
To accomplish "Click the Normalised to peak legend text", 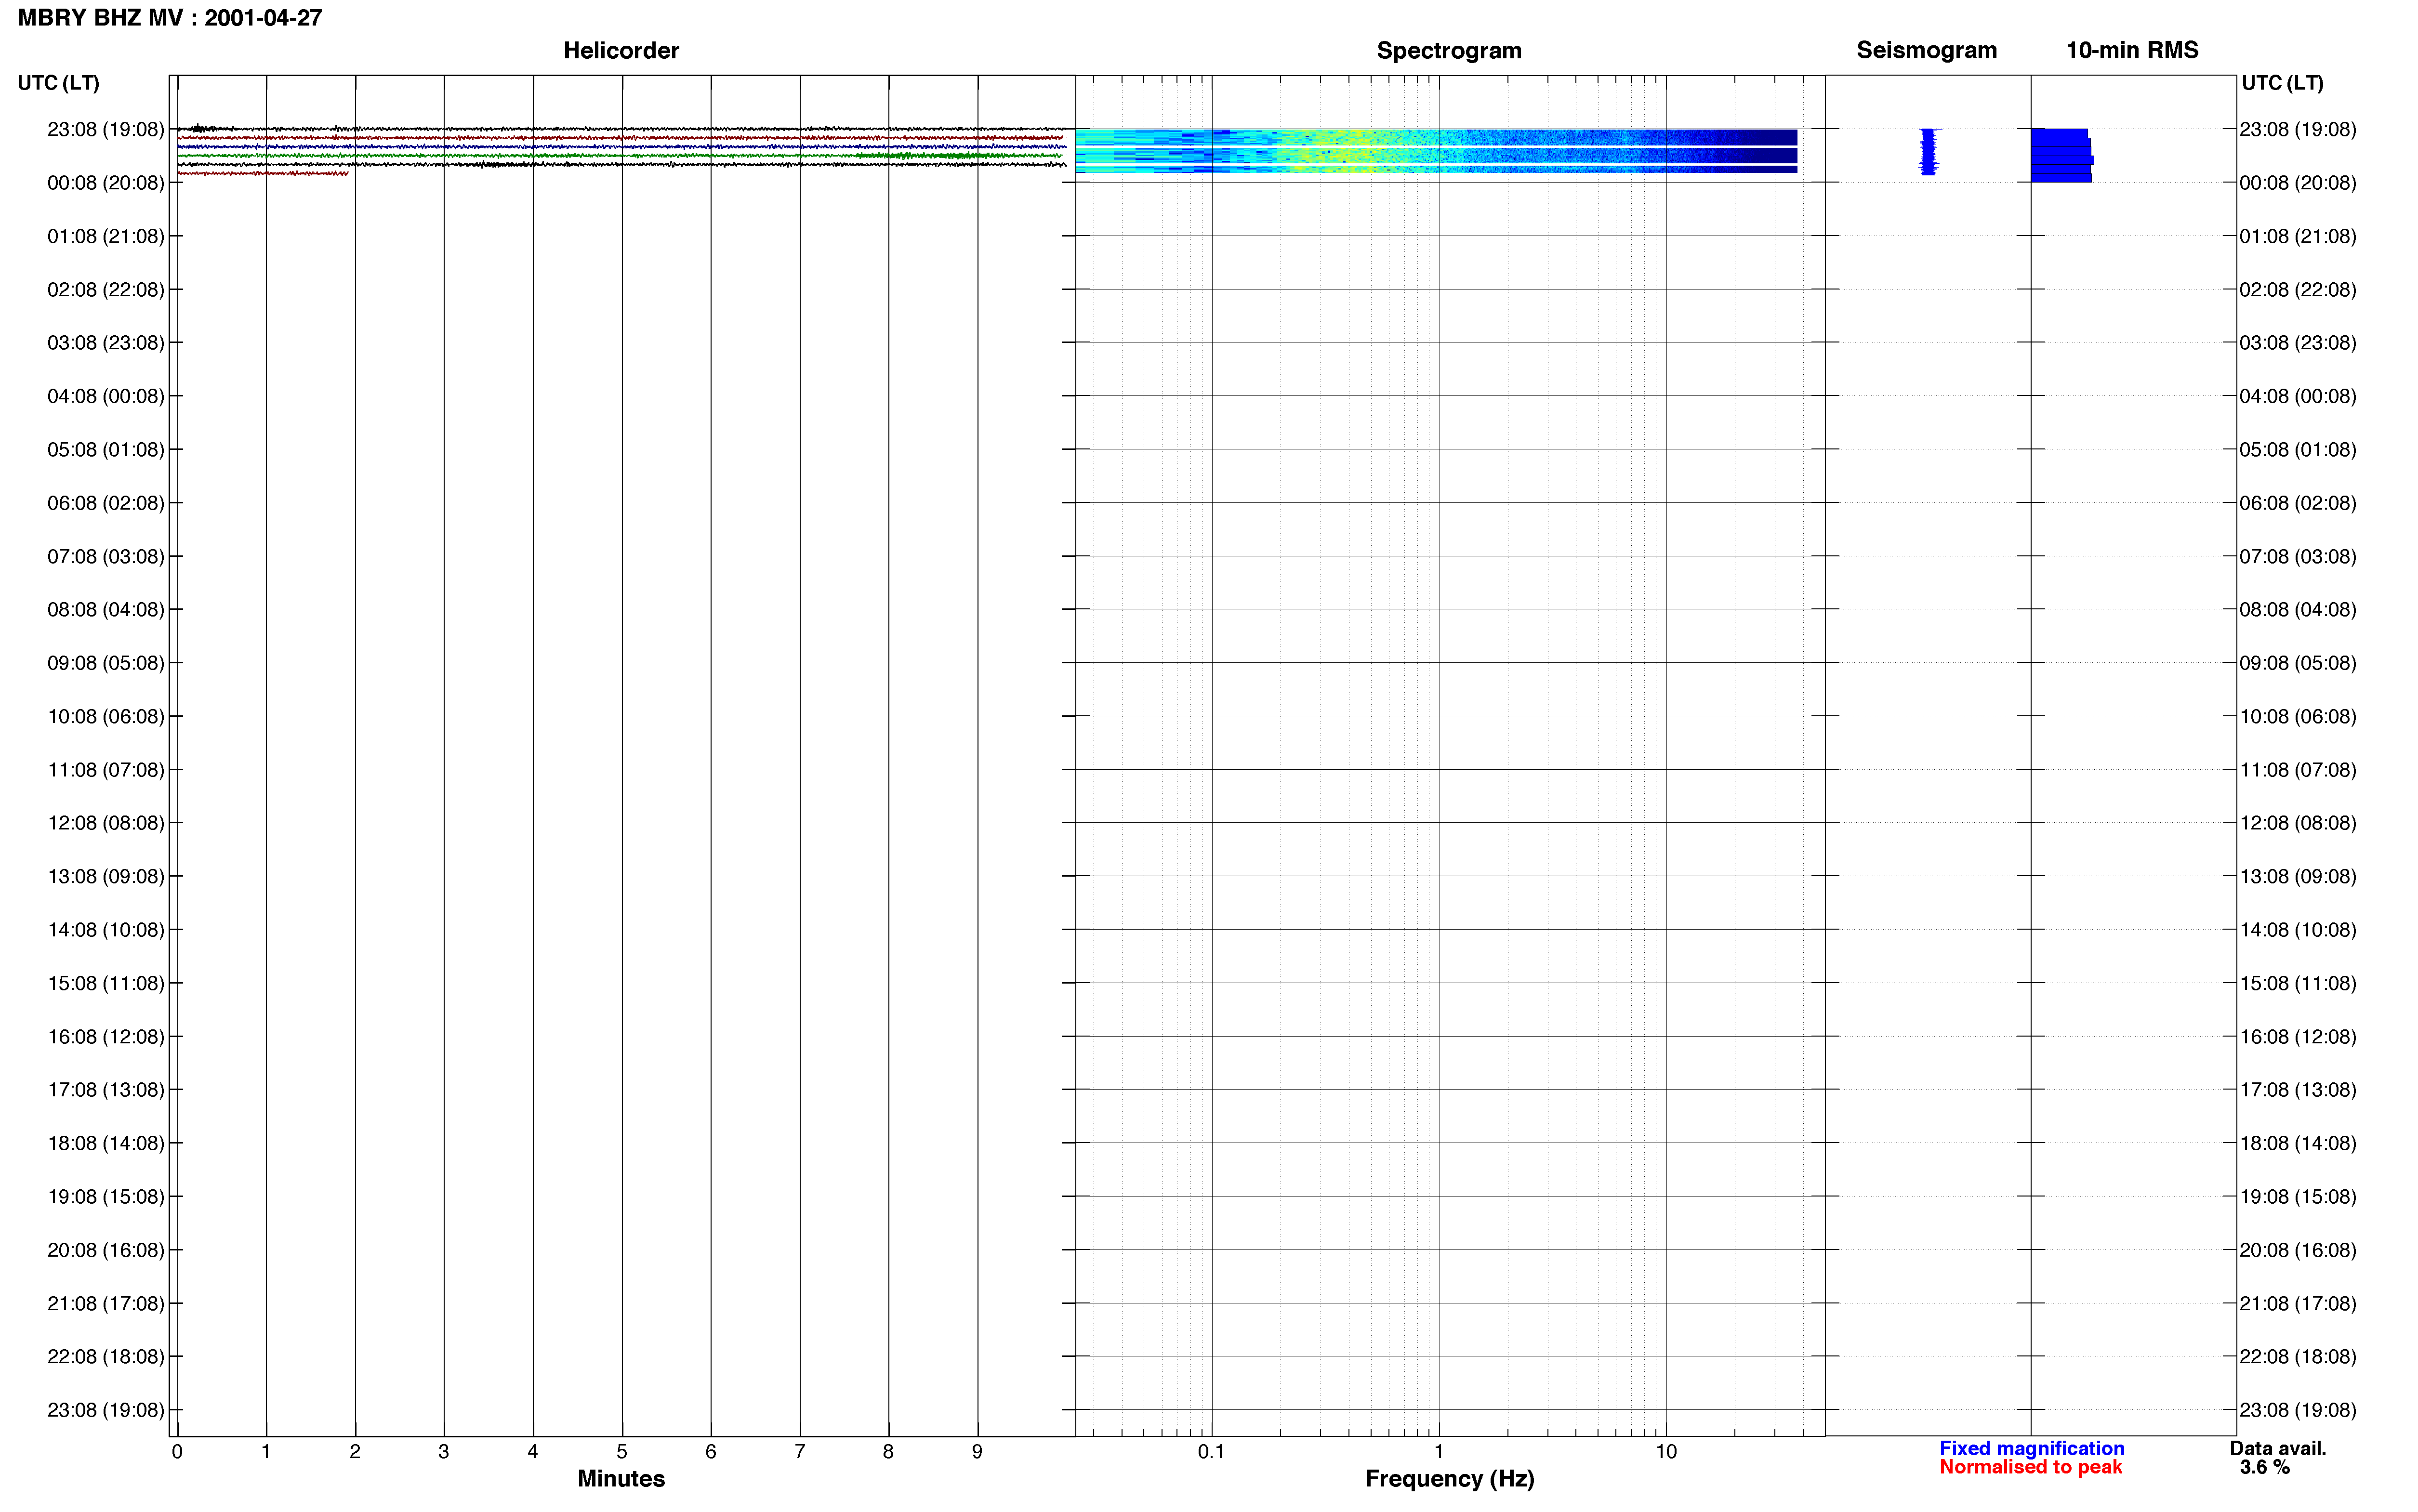I will (2030, 1467).
